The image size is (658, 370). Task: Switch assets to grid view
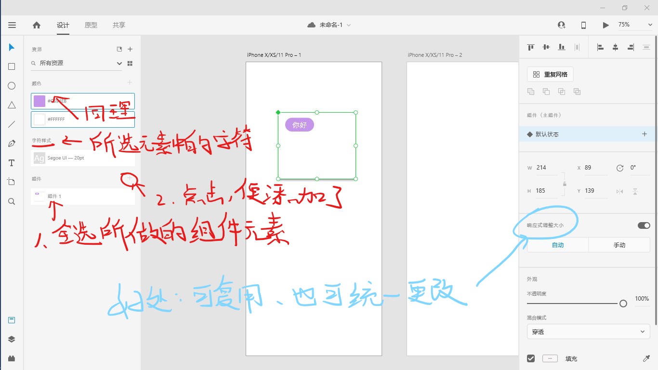click(x=130, y=63)
